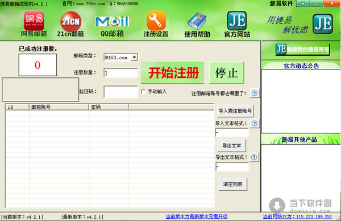Click the 停止 button

coord(227,72)
